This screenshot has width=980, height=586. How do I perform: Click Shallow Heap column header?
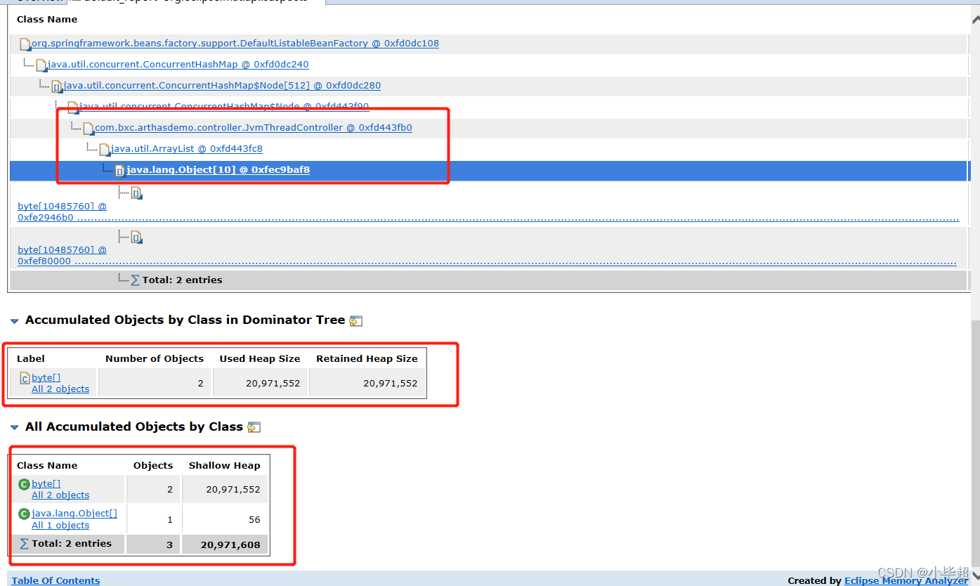[x=225, y=465]
